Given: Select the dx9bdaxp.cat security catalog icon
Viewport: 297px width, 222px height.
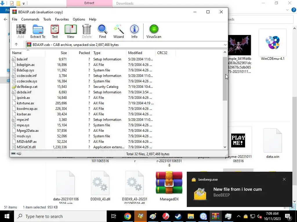Looking at the screenshot, I should pyautogui.click(x=14, y=87).
